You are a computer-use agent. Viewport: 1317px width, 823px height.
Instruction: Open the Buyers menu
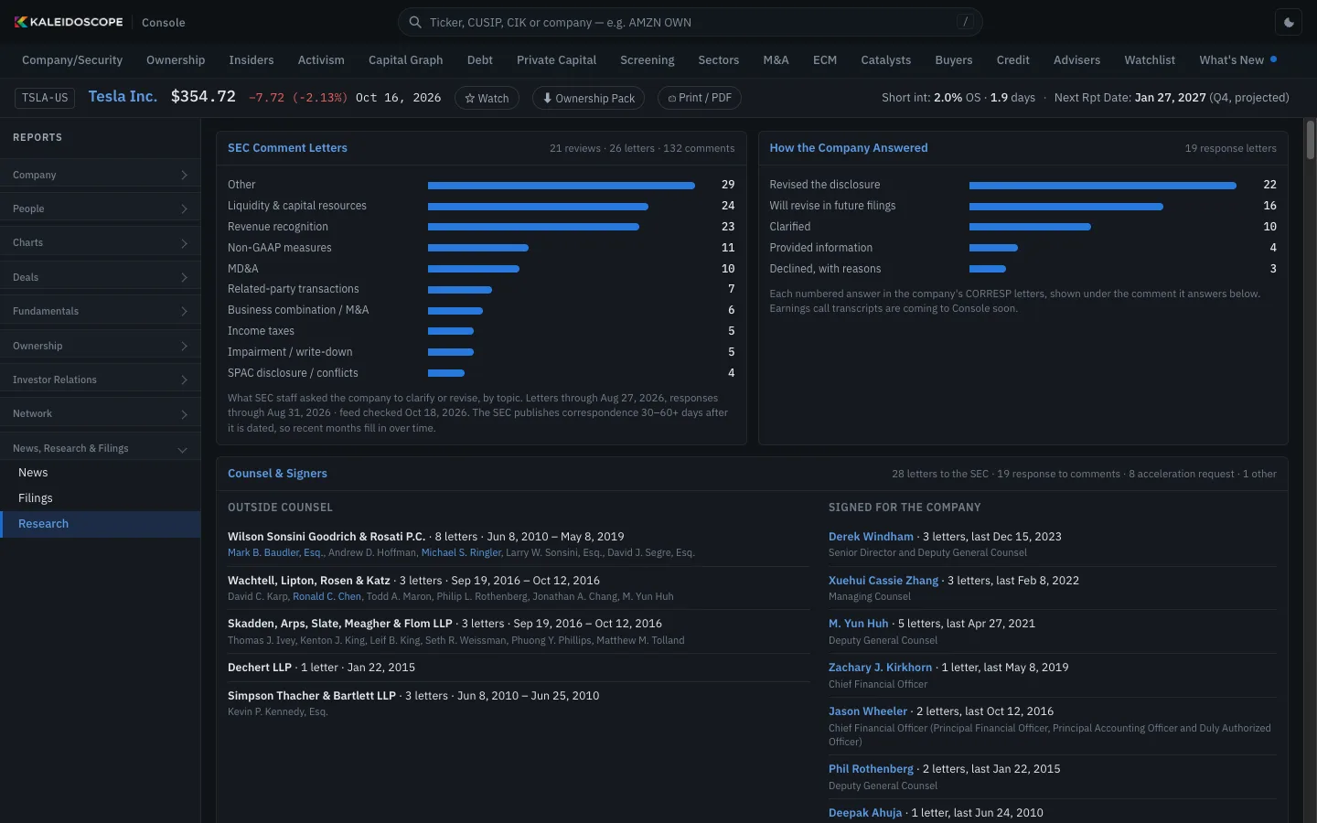(x=954, y=60)
